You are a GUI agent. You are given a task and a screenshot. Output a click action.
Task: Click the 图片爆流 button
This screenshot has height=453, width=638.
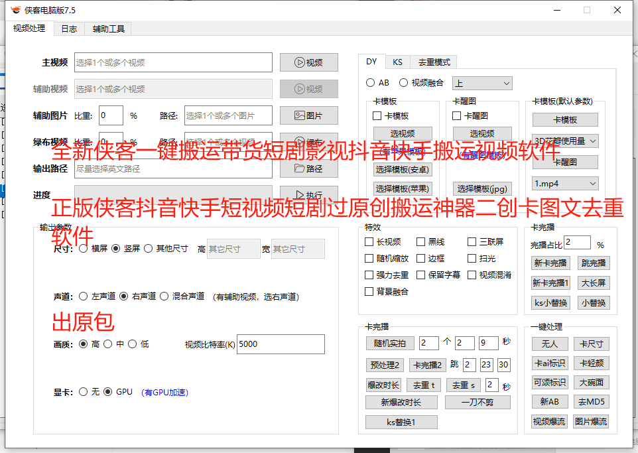click(592, 422)
